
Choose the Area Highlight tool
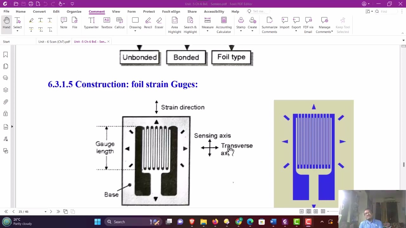pos(174,25)
